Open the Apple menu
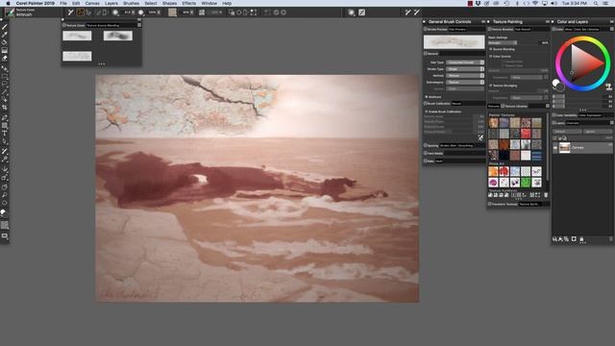Screen dimensions: 615x346 [x=8, y=3]
